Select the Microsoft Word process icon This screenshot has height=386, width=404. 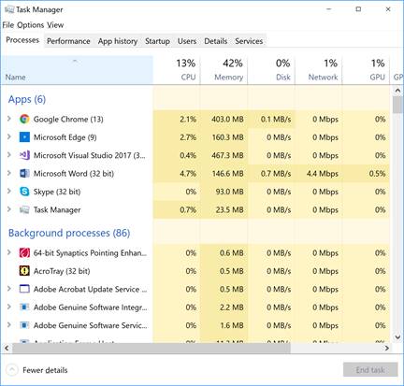pyautogui.click(x=24, y=173)
